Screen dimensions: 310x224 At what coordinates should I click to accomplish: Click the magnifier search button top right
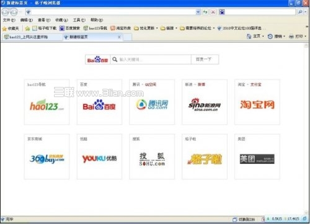coord(300,12)
